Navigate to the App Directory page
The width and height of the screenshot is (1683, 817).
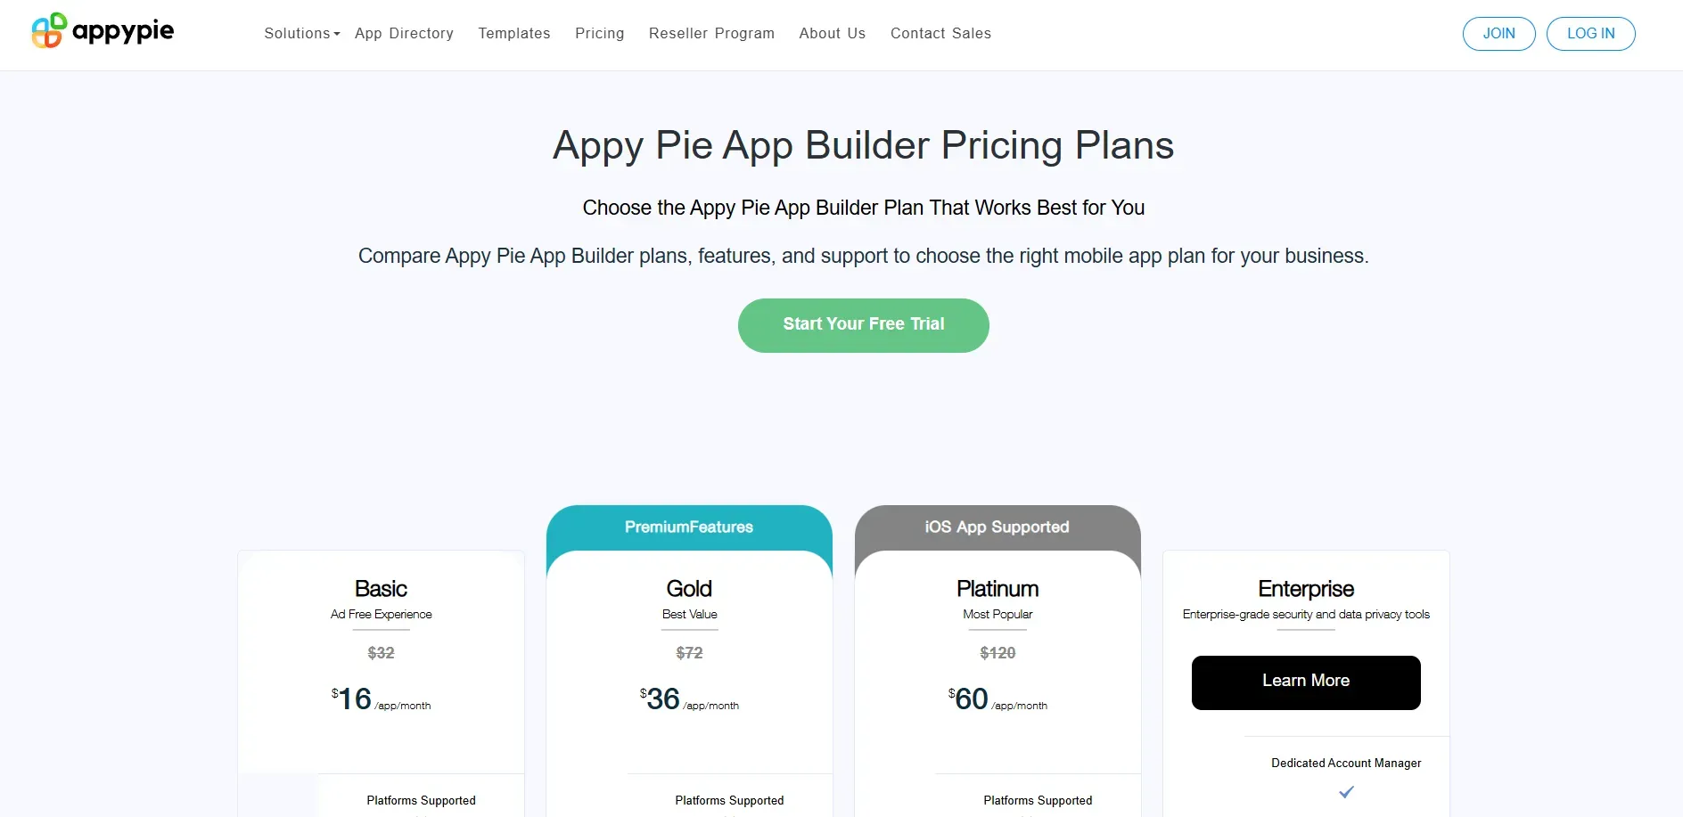(404, 33)
